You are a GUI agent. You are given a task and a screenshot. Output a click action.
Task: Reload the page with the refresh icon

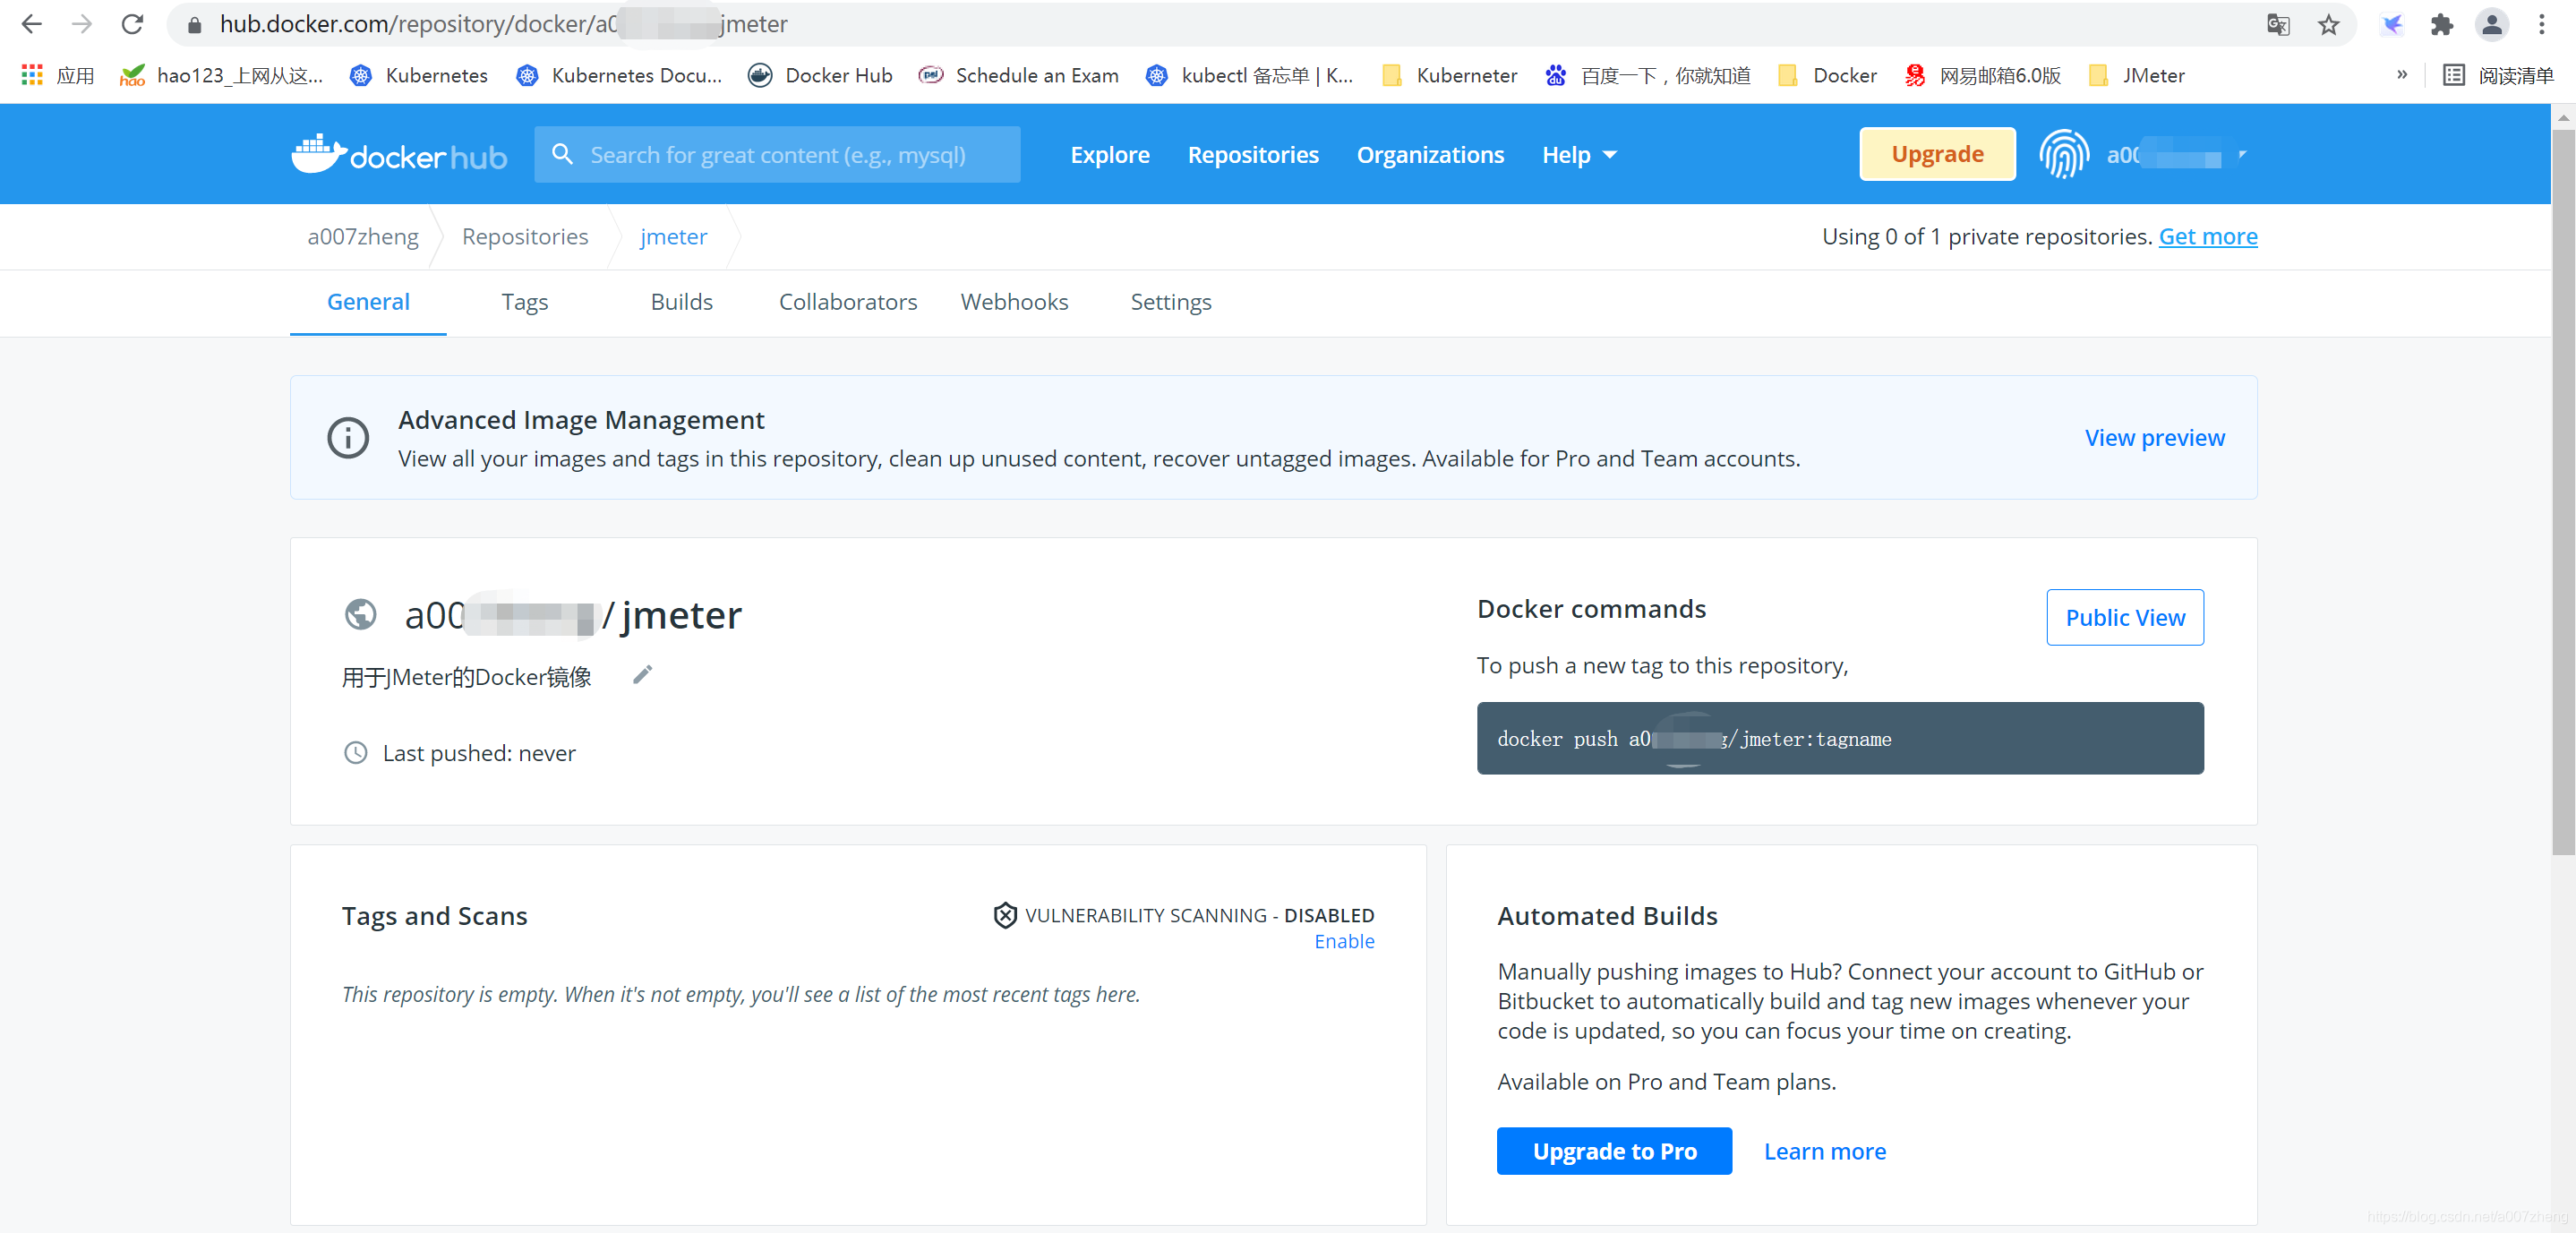132,24
